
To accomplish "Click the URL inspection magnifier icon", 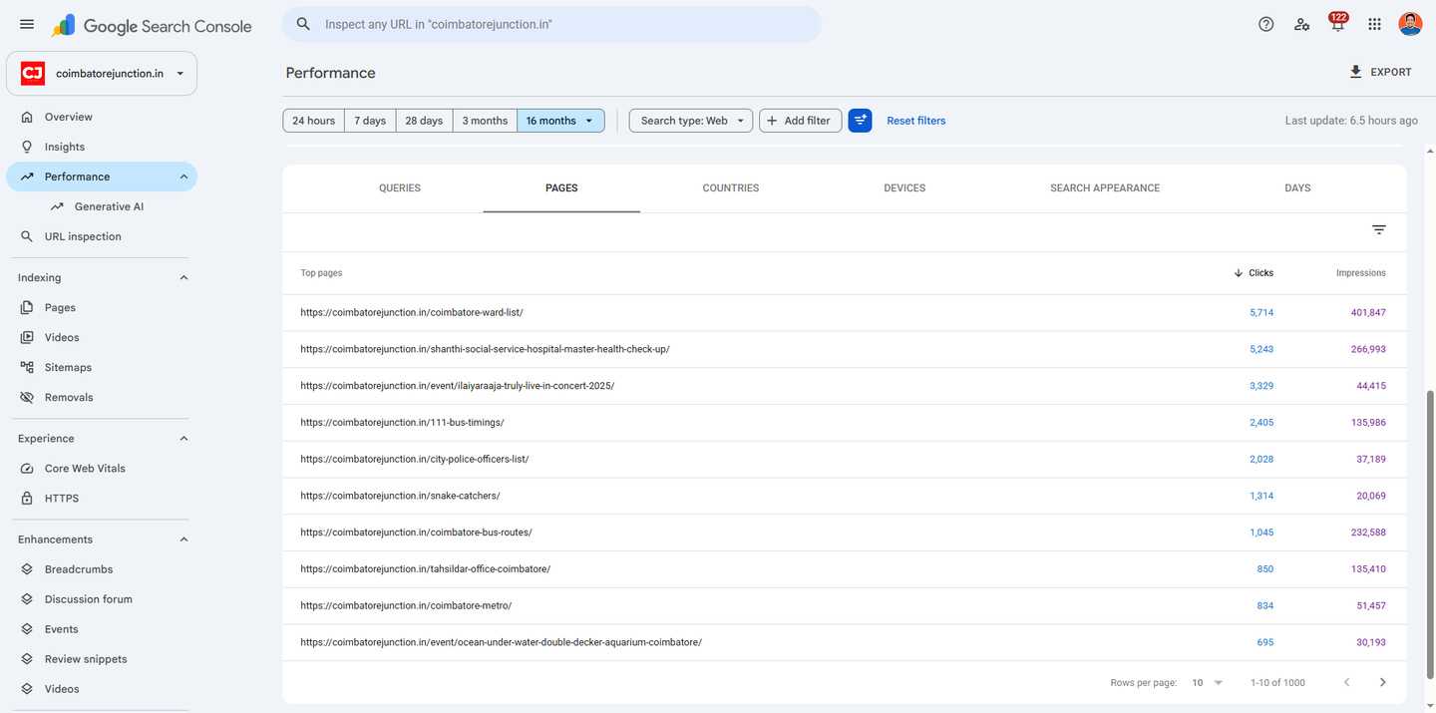I will point(27,236).
